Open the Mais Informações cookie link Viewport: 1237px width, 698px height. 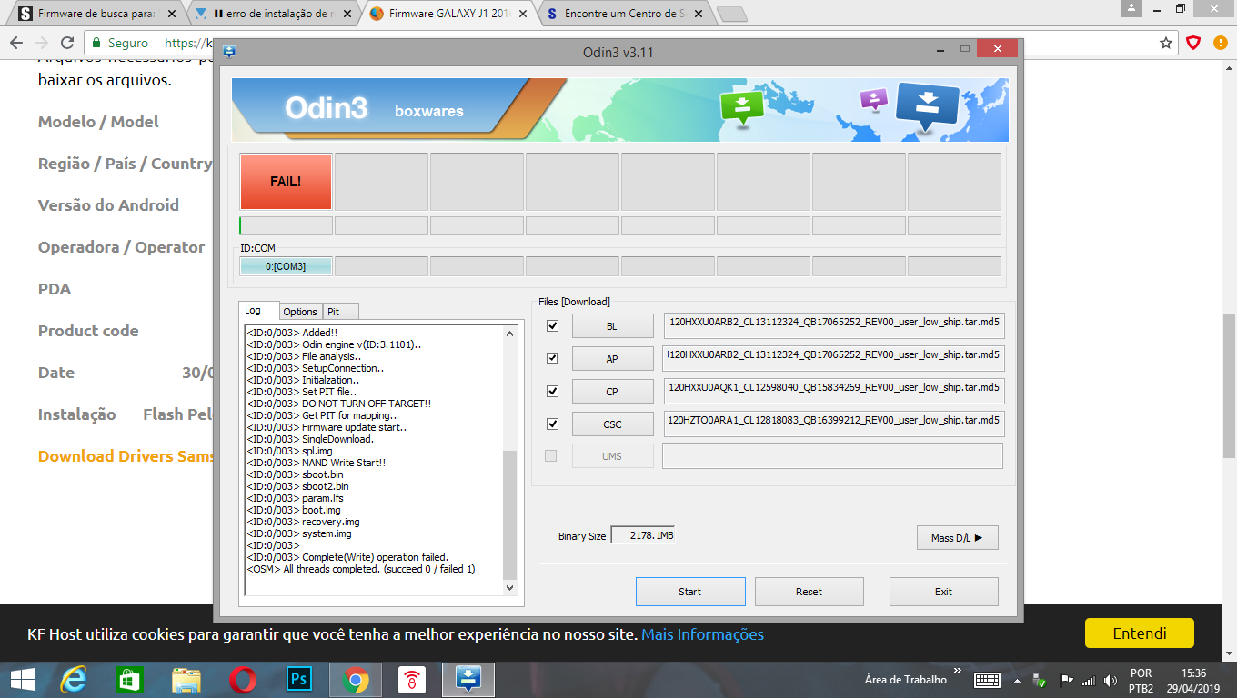[x=702, y=634]
